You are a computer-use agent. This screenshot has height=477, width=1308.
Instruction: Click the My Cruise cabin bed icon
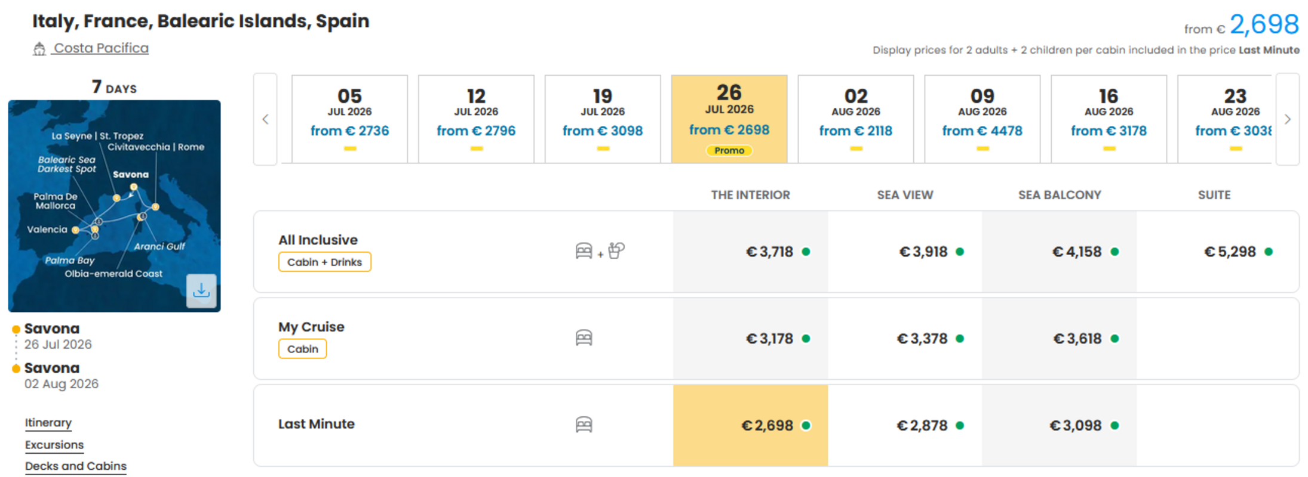tap(584, 338)
